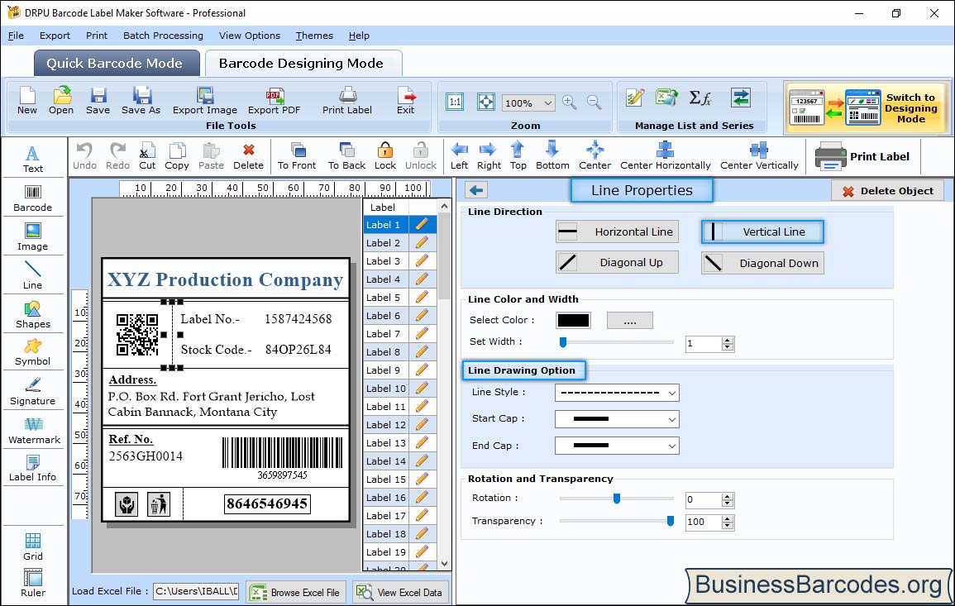
Task: Toggle the Ruler display
Action: [33, 583]
